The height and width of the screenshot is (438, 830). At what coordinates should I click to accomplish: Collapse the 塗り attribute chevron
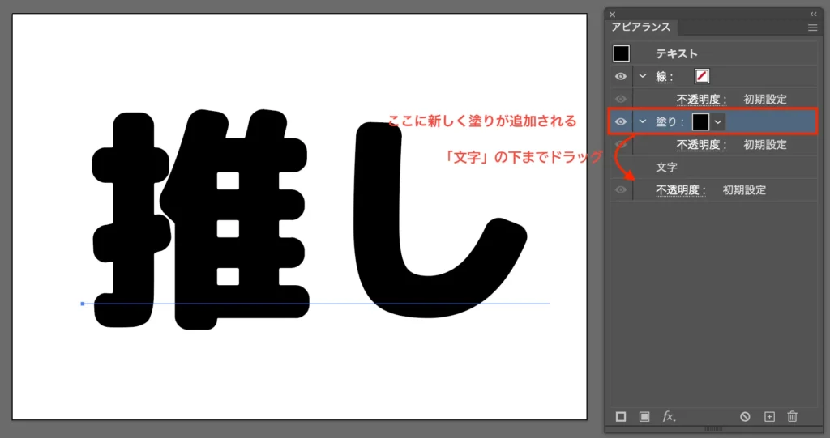(643, 121)
